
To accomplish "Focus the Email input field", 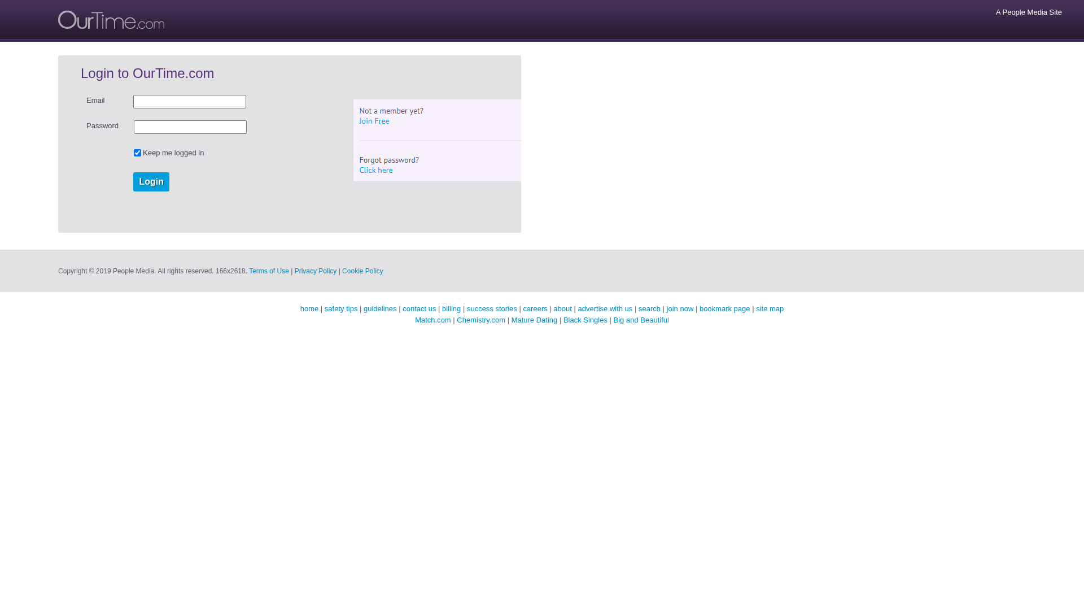I will click(x=190, y=102).
